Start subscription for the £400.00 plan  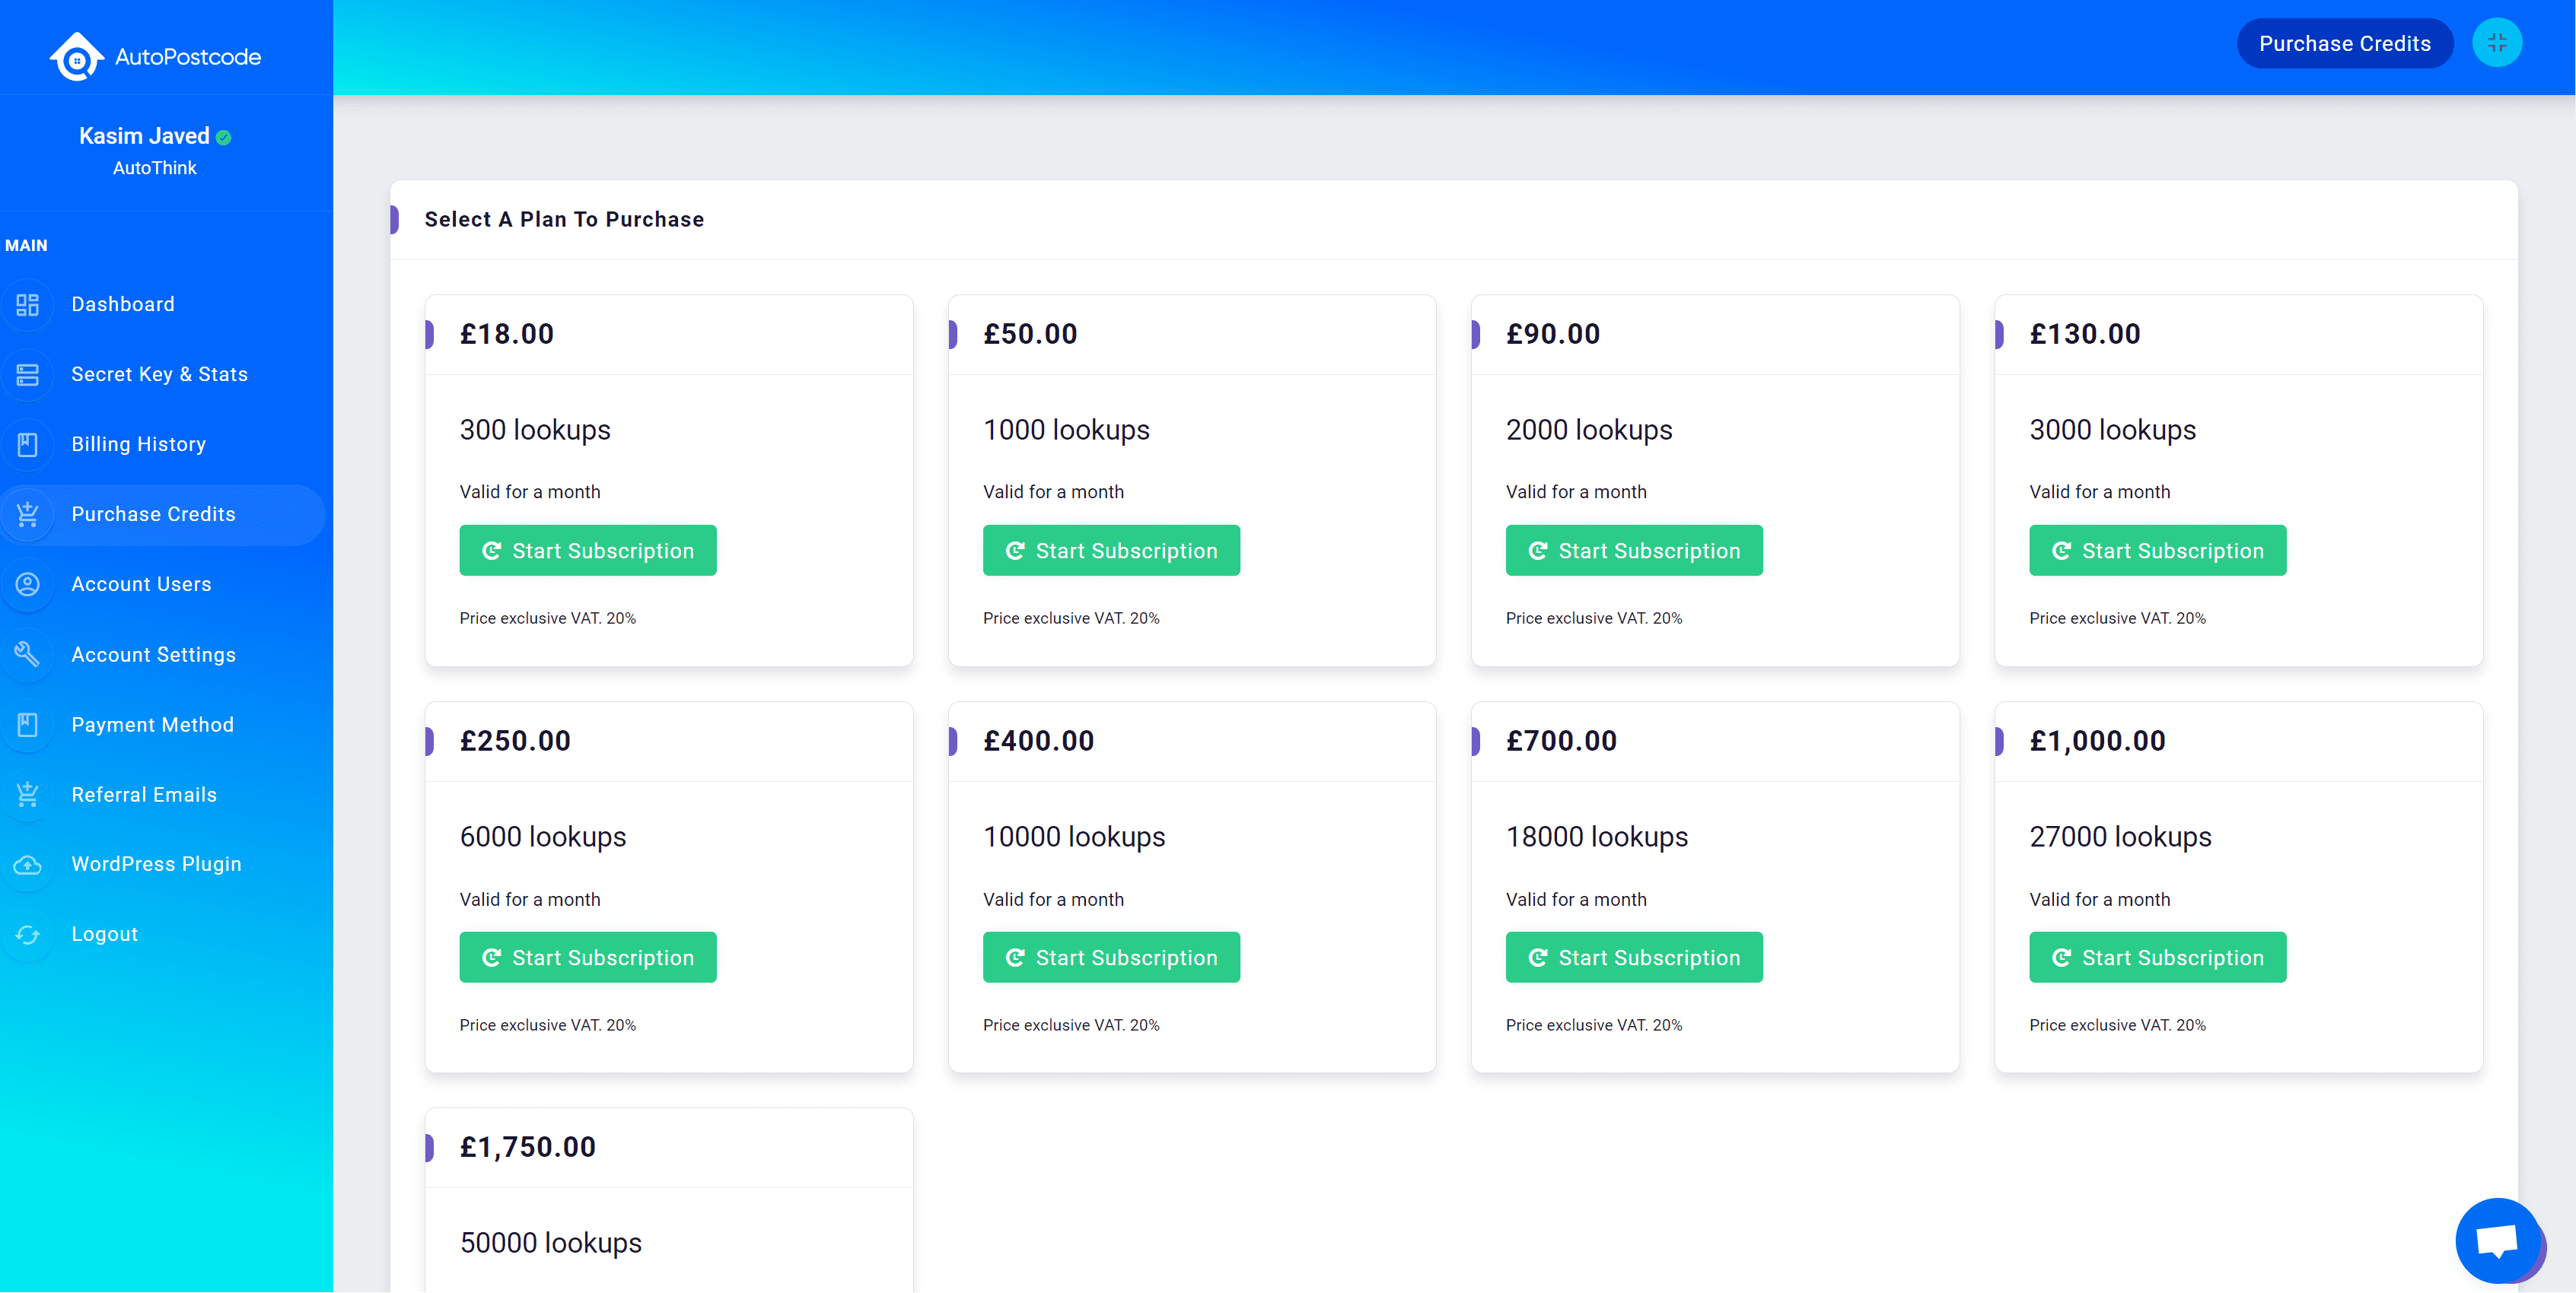click(1111, 958)
